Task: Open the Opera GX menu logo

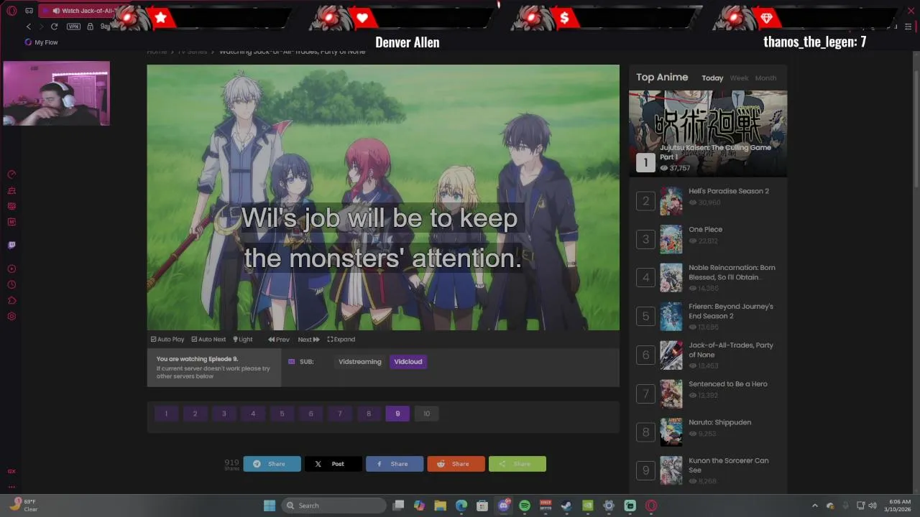Action: click(11, 11)
